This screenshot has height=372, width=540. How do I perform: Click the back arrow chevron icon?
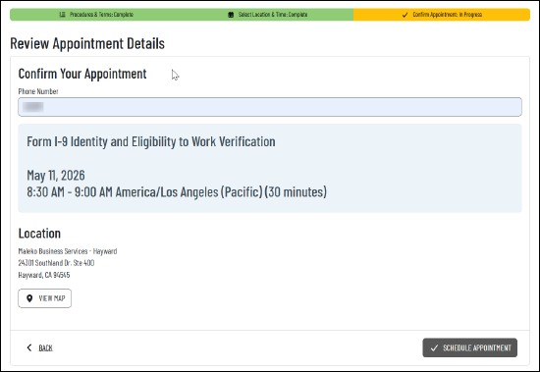tap(29, 347)
